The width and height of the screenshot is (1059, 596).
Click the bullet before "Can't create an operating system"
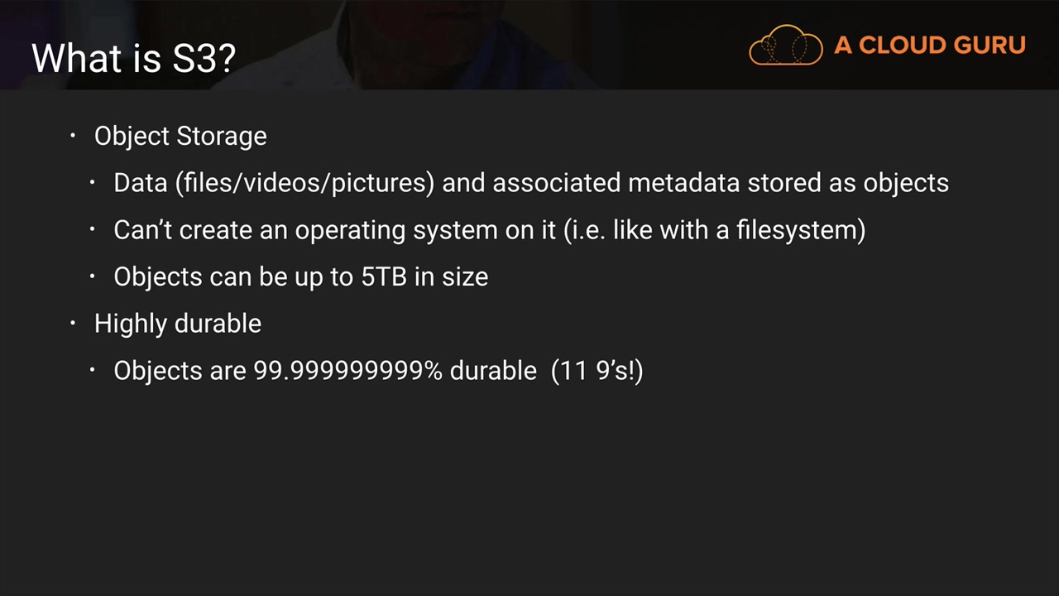point(93,228)
